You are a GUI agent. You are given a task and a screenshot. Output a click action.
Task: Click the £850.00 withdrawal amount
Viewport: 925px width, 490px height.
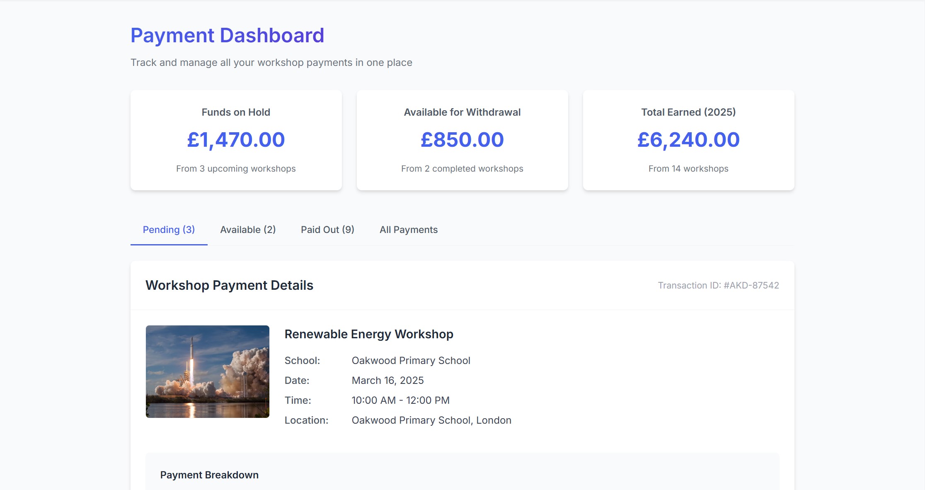click(462, 140)
